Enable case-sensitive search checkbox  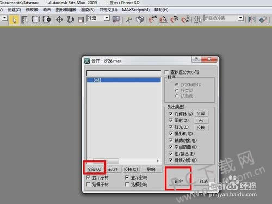pos(166,72)
